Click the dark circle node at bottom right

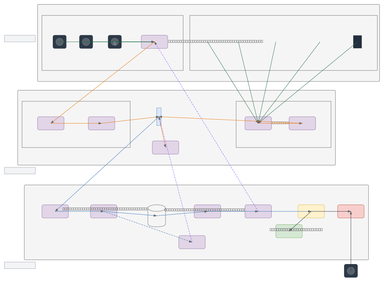click(351, 271)
